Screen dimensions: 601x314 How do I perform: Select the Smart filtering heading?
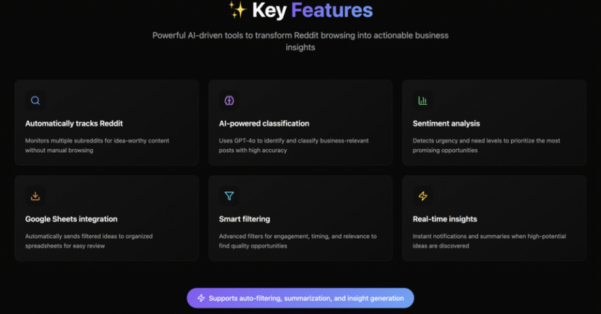click(x=245, y=219)
